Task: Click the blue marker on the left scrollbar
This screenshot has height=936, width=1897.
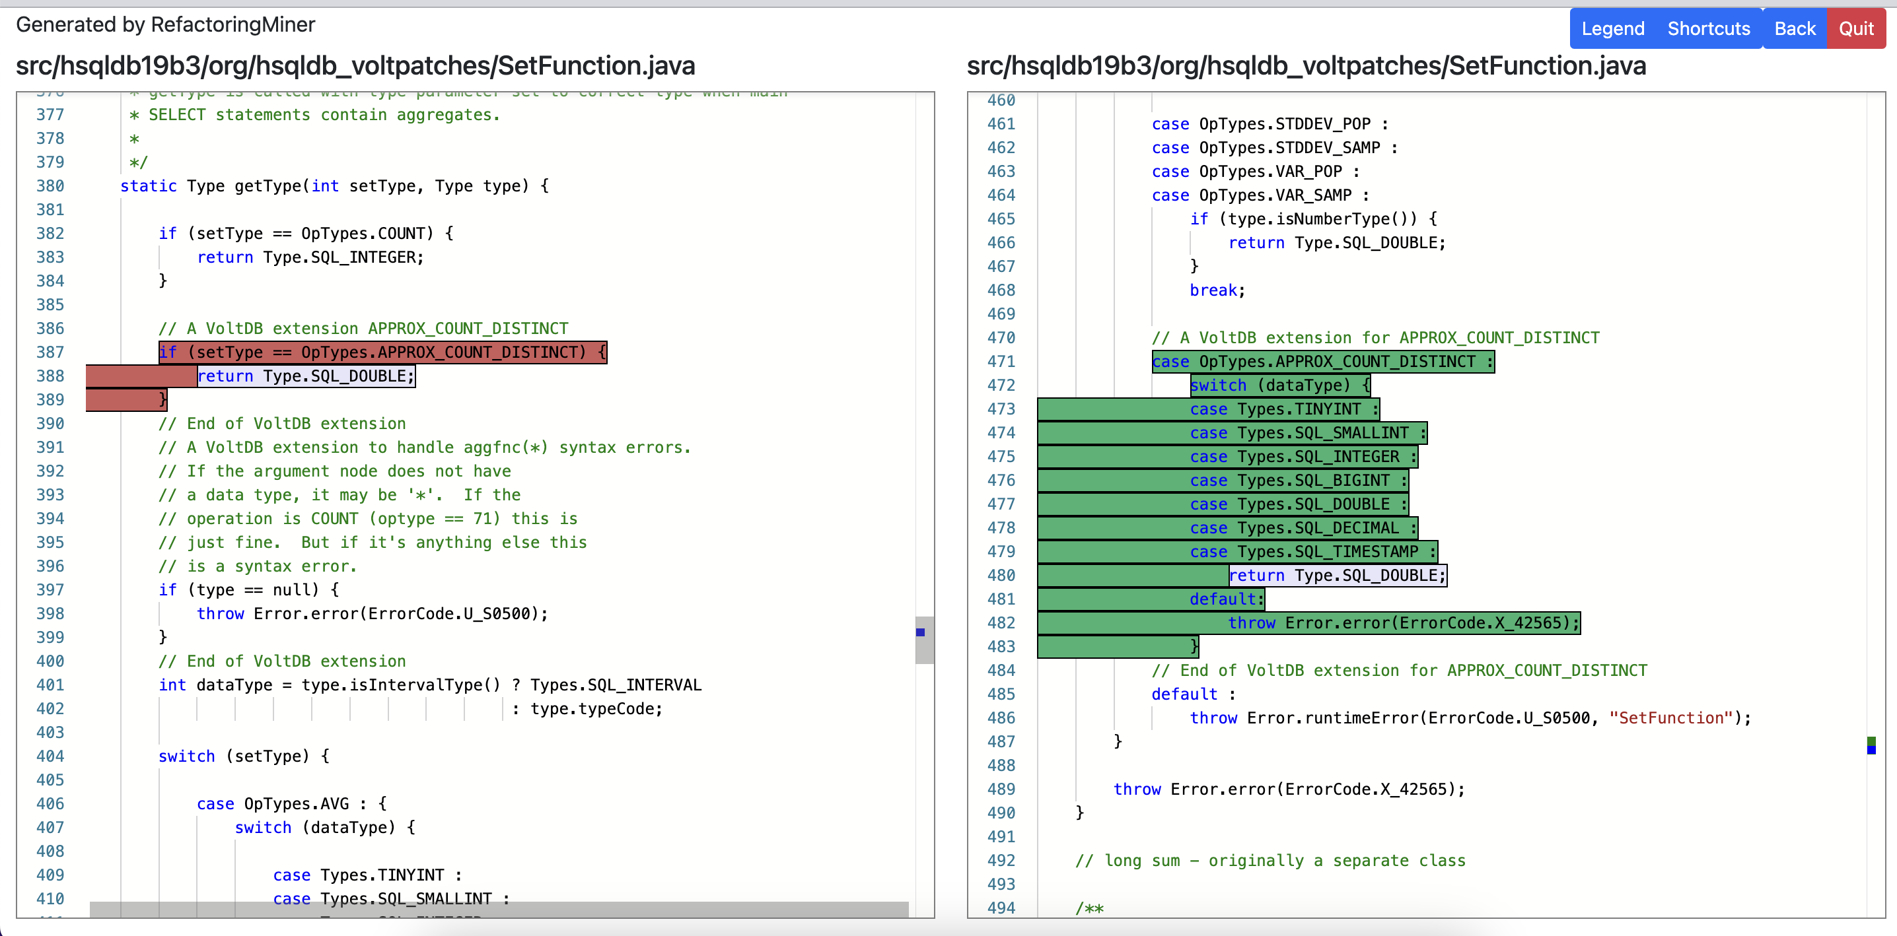Action: pos(921,633)
